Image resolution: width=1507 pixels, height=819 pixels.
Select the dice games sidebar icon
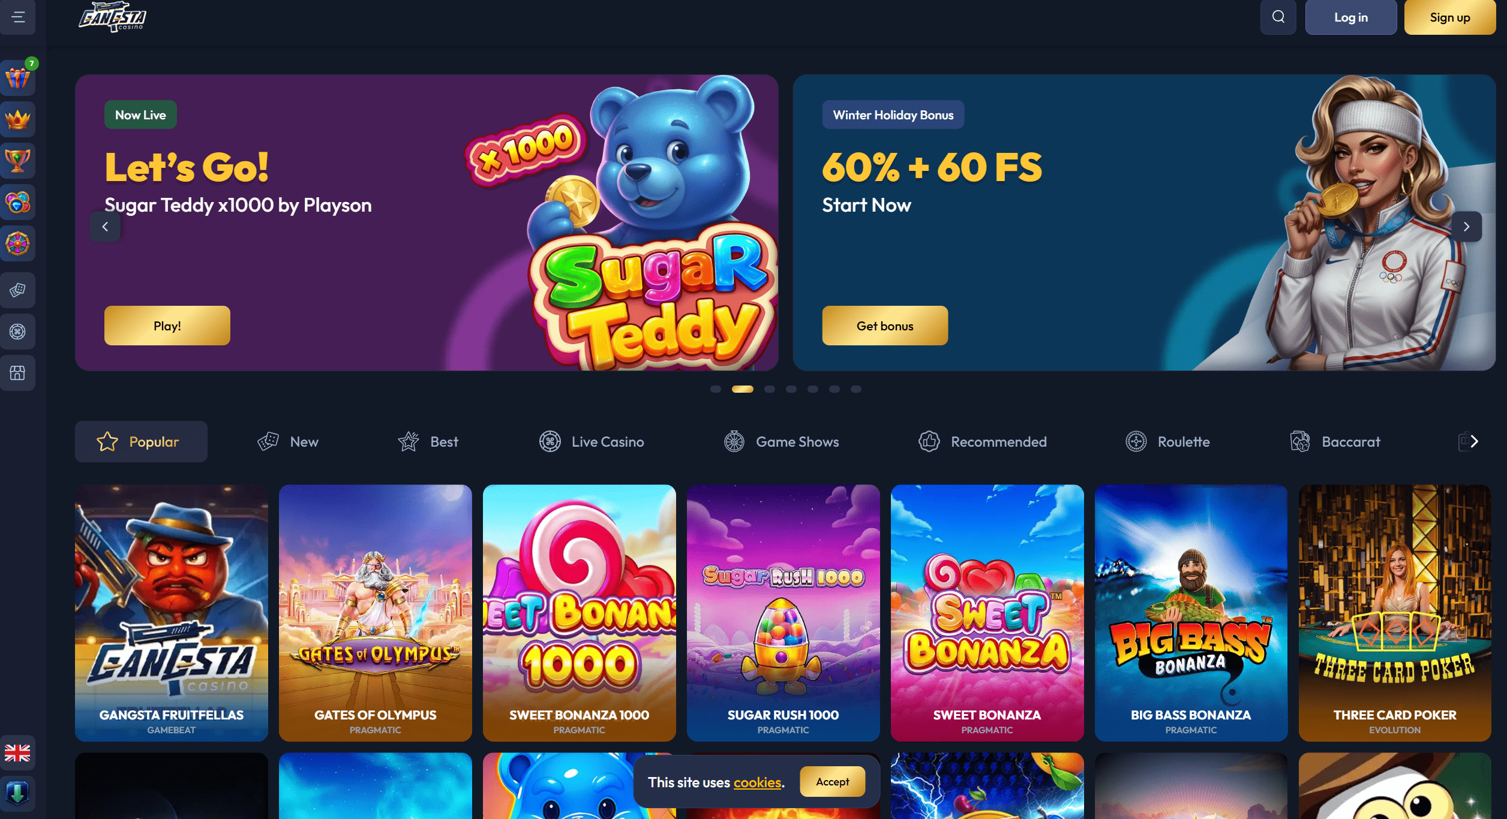[x=17, y=290]
